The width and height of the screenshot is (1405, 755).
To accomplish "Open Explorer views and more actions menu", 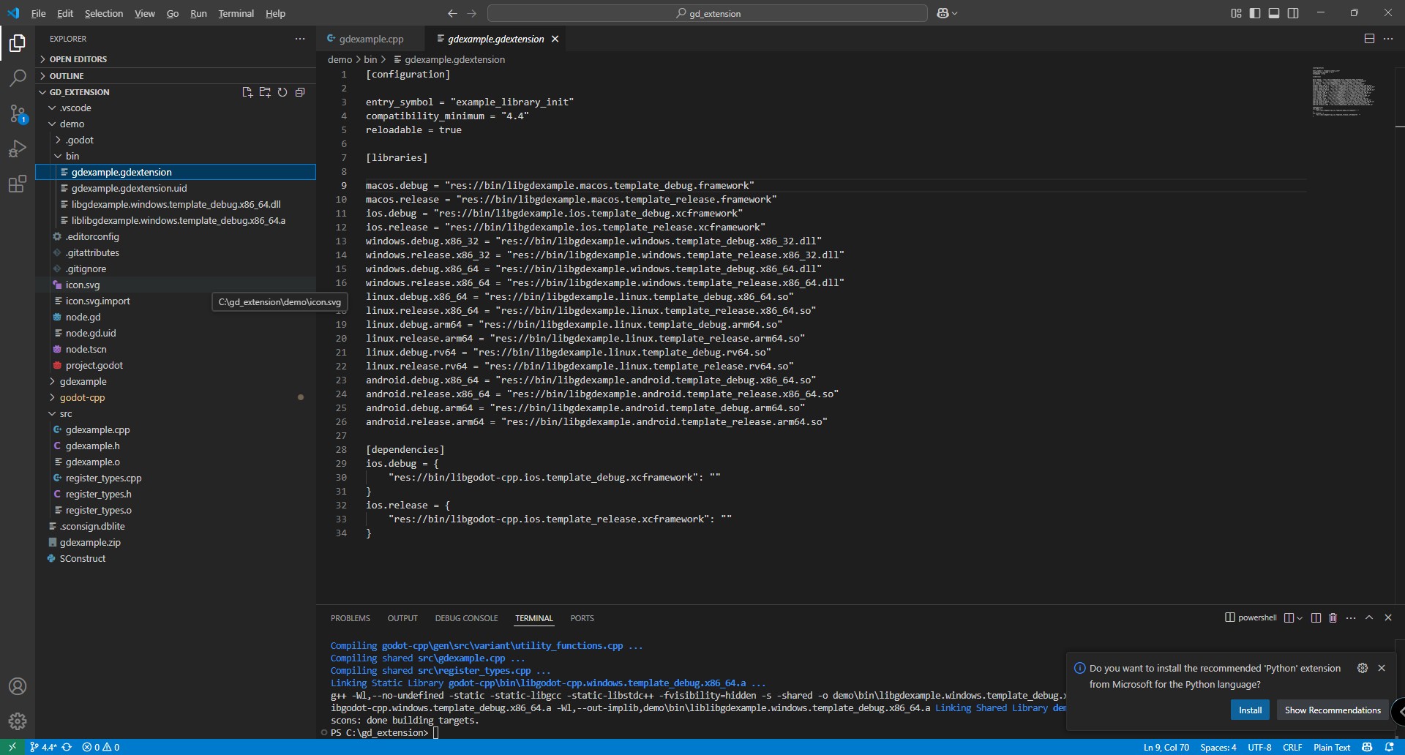I will tap(300, 39).
